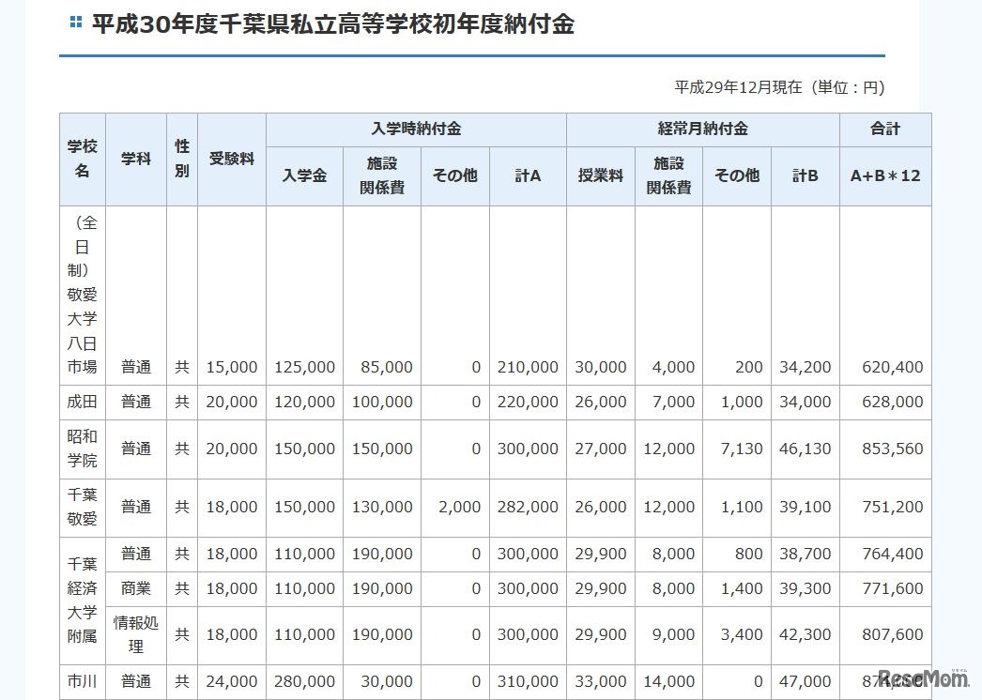Click the 商業 department cell

pos(136,588)
